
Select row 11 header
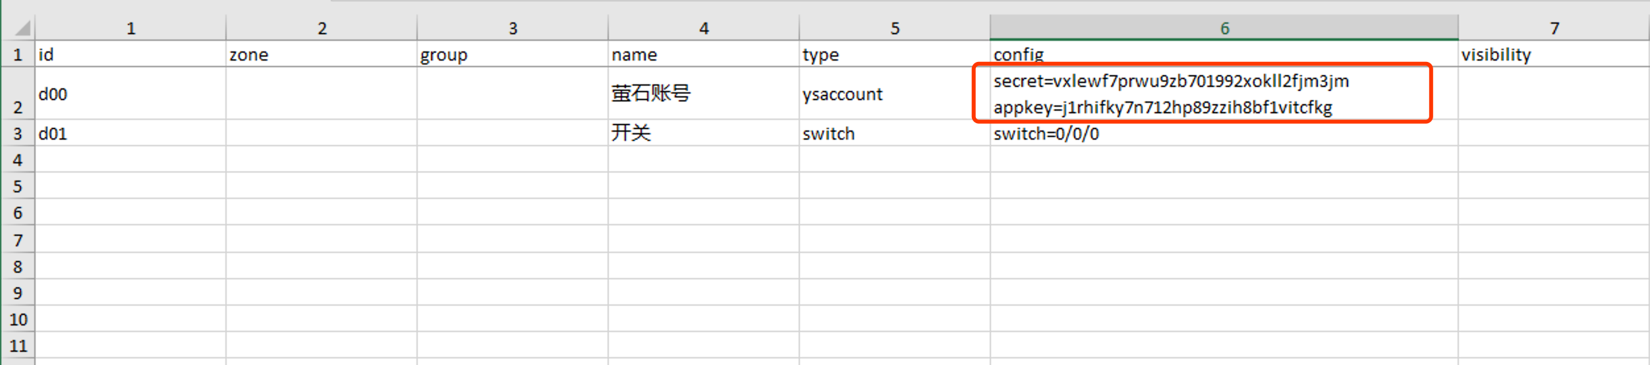18,345
